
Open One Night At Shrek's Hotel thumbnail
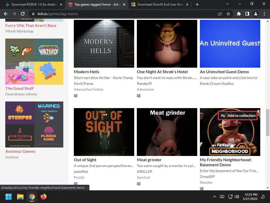167,44
